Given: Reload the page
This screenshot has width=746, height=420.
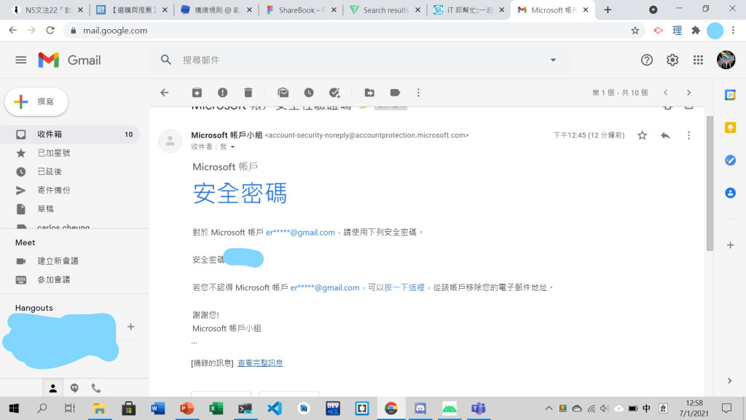Looking at the screenshot, I should [x=50, y=31].
